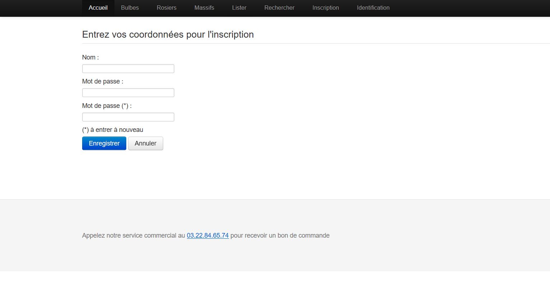Screen dimensions: 550x281
Task: Select Rosiers from the navigation bar
Action: 166,8
